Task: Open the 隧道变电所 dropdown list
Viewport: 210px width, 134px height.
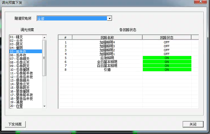Action: 110,19
